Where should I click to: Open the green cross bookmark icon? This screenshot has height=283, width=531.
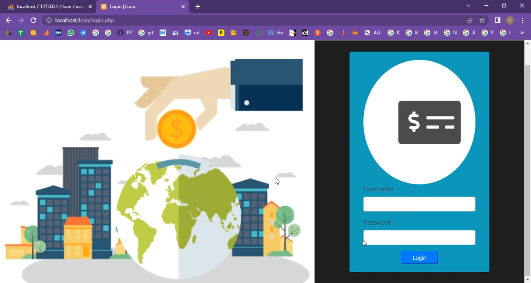click(x=21, y=33)
